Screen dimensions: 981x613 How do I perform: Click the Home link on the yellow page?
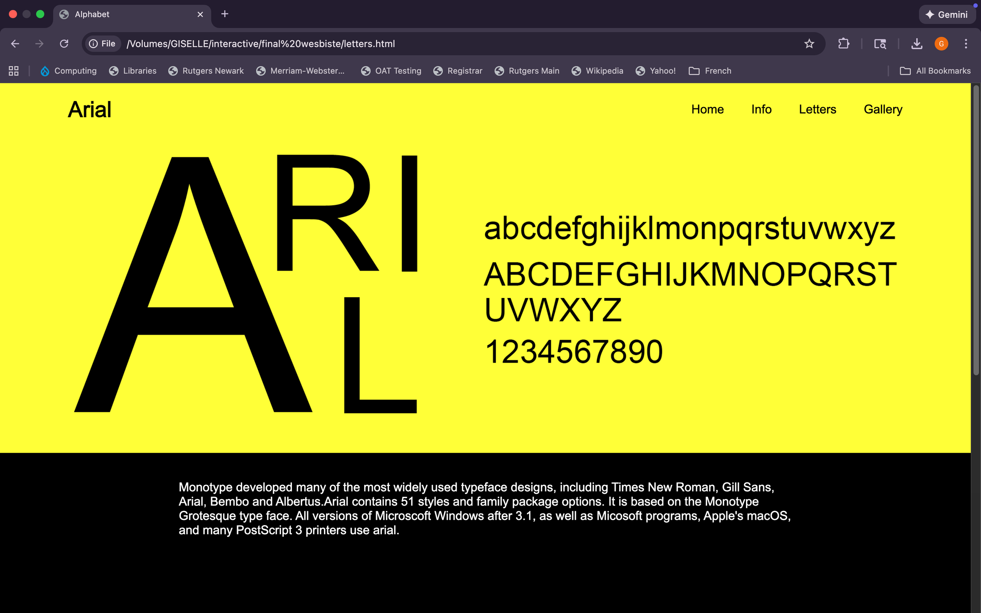point(707,109)
